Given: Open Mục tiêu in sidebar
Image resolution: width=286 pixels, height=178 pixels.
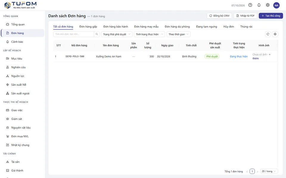Looking at the screenshot, I should coord(23,58).
